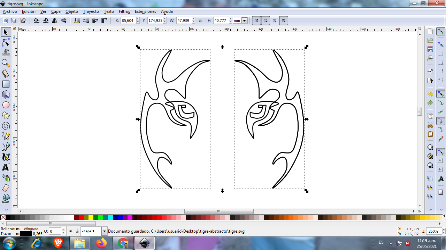Raise selection to top

[x=104, y=20]
